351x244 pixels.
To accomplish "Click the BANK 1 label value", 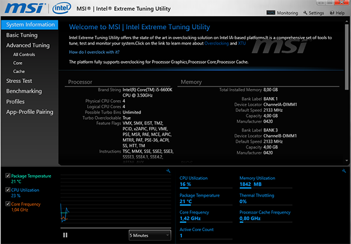I will click(270, 99).
